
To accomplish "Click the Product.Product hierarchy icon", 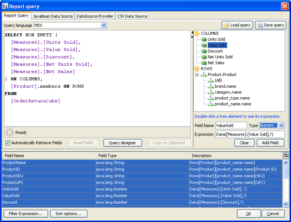I will tap(203, 75).
